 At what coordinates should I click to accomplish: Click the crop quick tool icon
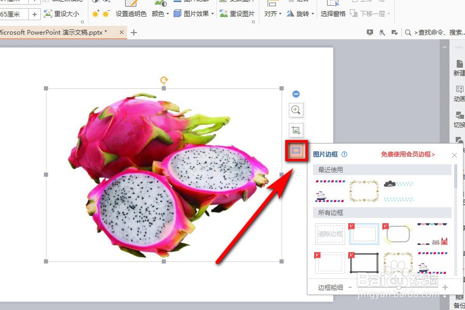296,130
